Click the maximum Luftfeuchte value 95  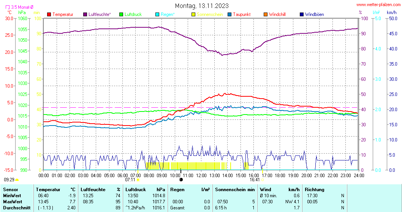point(118,202)
